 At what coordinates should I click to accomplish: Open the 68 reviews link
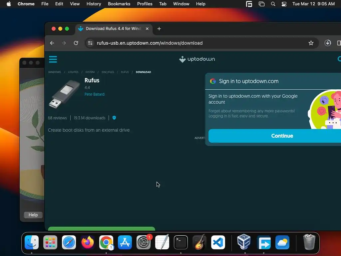coord(57,118)
